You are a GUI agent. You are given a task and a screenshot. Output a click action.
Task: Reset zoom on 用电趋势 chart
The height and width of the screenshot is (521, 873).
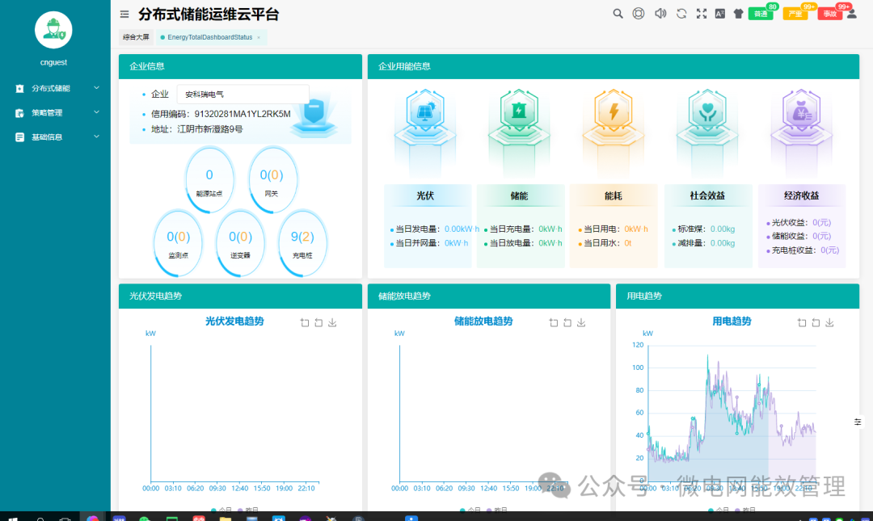point(816,322)
